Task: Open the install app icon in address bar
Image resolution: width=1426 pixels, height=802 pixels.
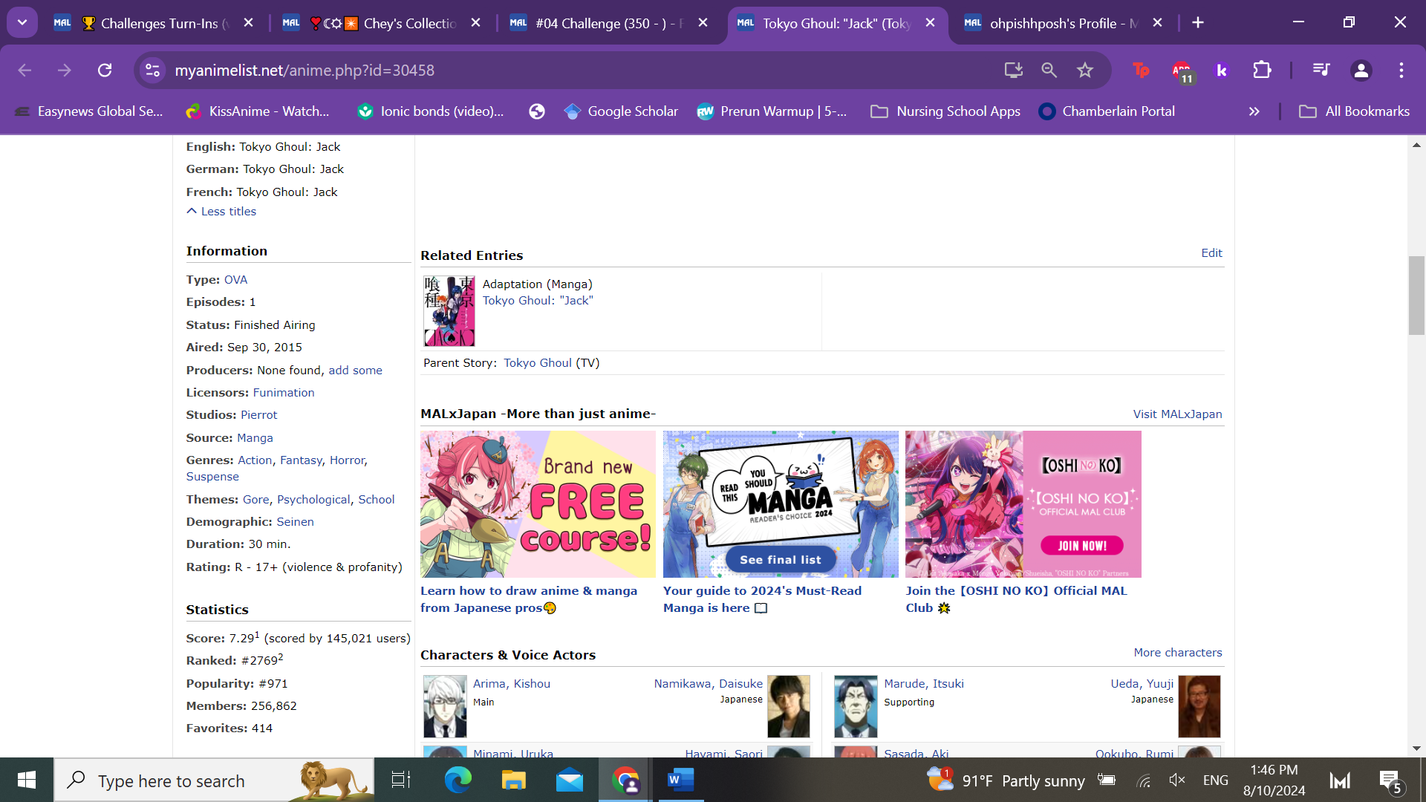Action: coord(1013,70)
